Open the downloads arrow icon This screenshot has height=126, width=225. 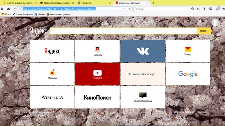(204, 9)
